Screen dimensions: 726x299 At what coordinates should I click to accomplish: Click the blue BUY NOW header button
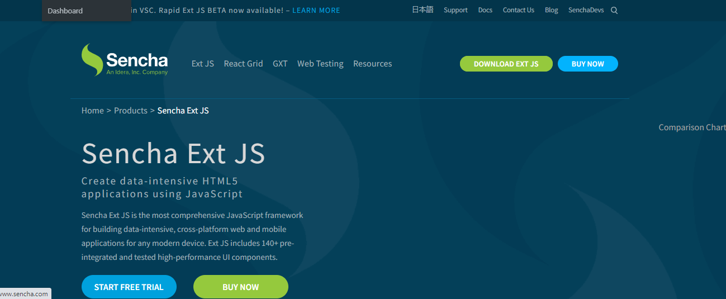coord(587,64)
